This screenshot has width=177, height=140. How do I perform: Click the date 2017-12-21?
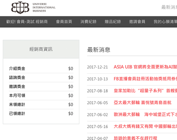tap(97, 67)
